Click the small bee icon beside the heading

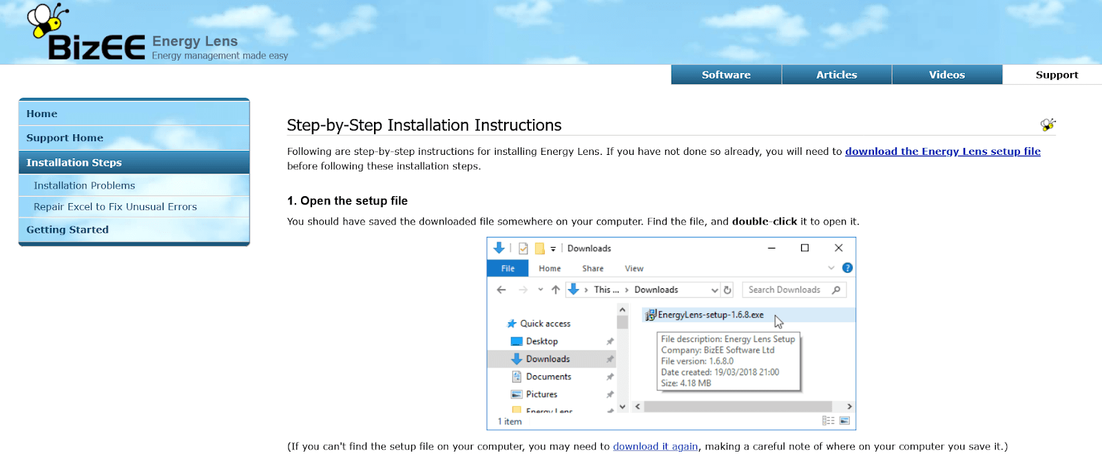point(1048,125)
